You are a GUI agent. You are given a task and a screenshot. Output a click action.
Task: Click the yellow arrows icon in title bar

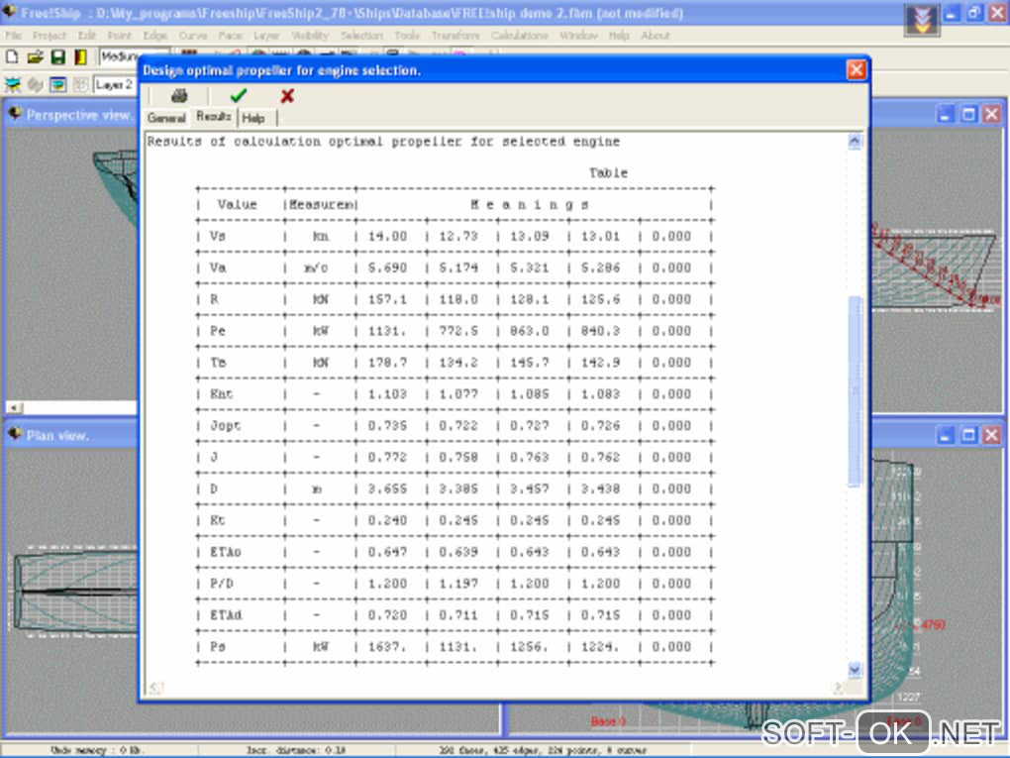click(922, 19)
